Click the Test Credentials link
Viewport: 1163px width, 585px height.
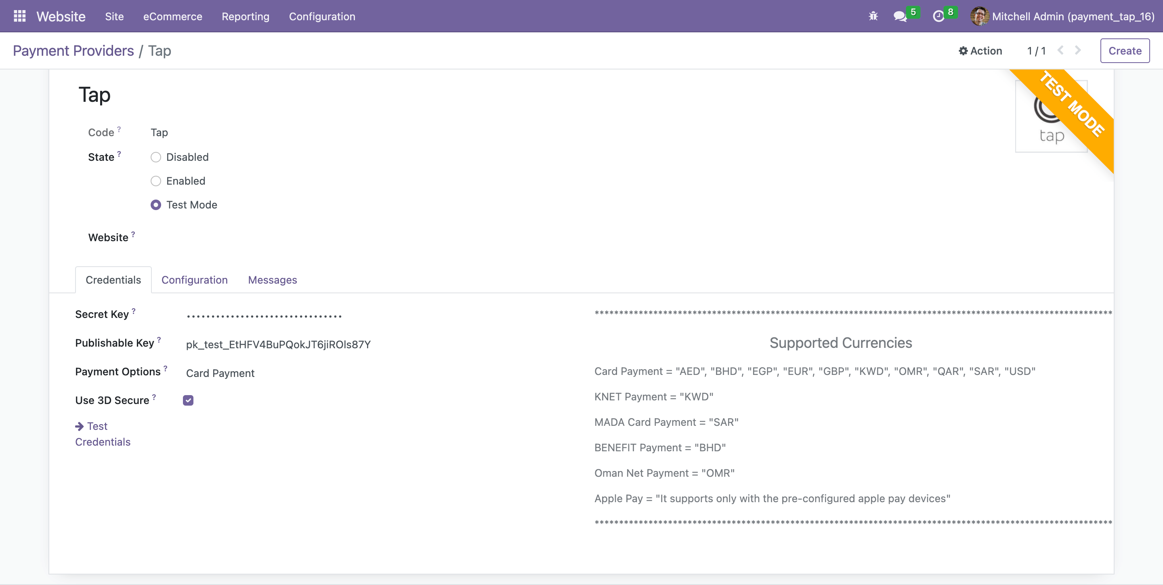click(103, 434)
